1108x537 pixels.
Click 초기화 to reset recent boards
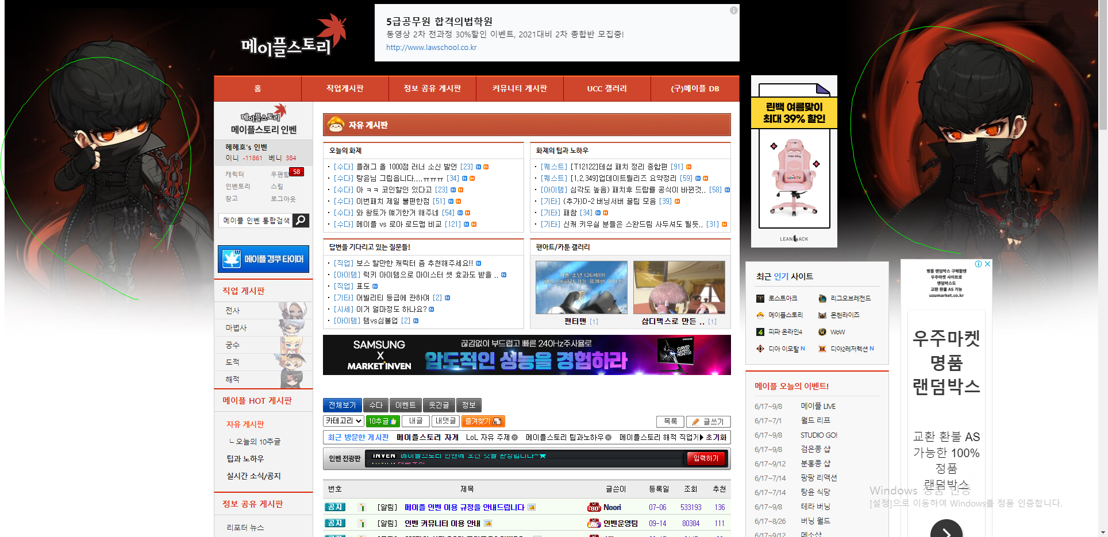click(716, 438)
